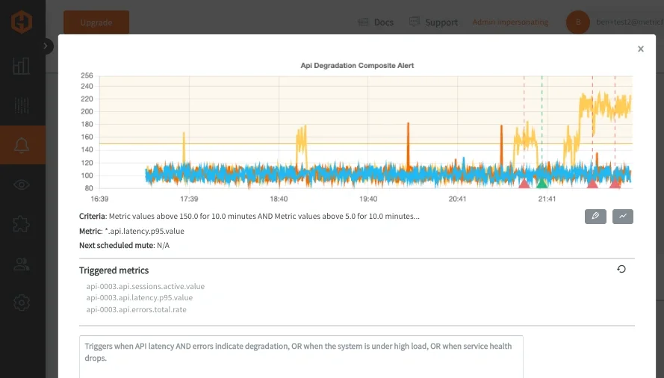Screen dimensions: 664x378
Task: Click the Criteria text line
Action: 249,216
